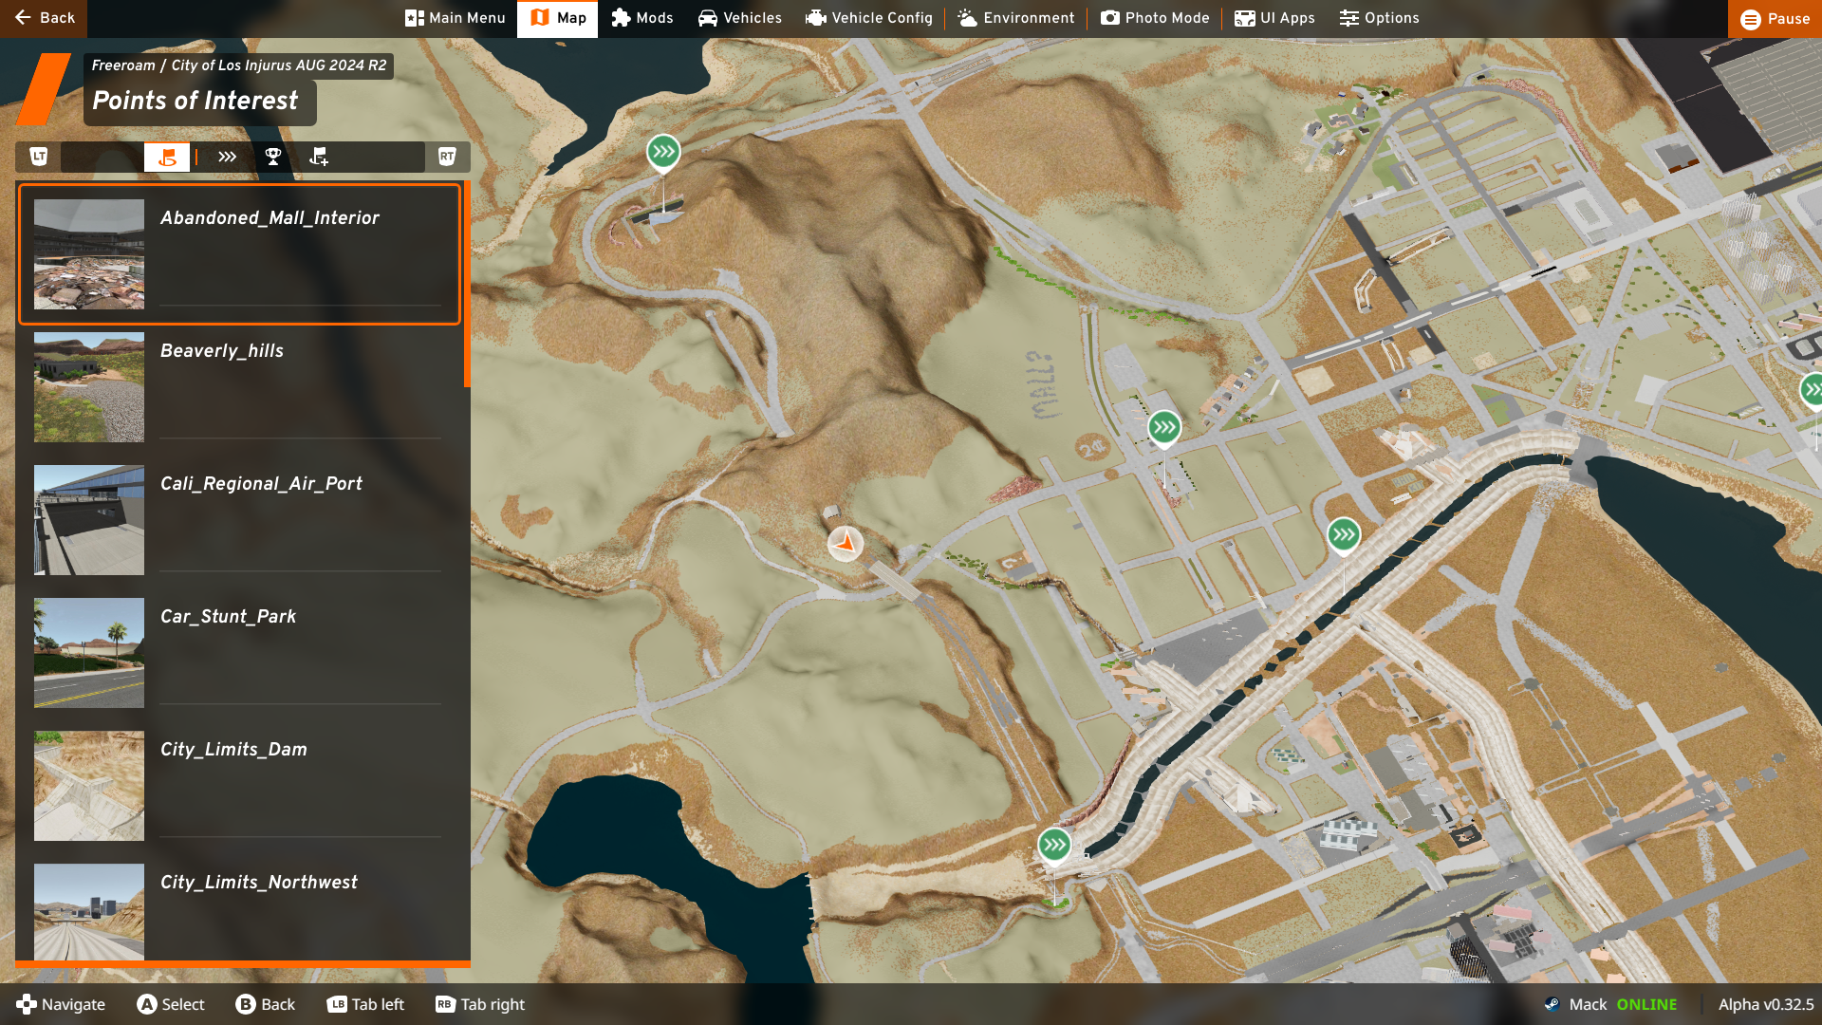Click the Back button

click(44, 18)
